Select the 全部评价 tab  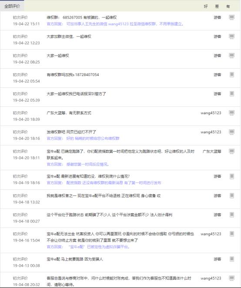12,6
